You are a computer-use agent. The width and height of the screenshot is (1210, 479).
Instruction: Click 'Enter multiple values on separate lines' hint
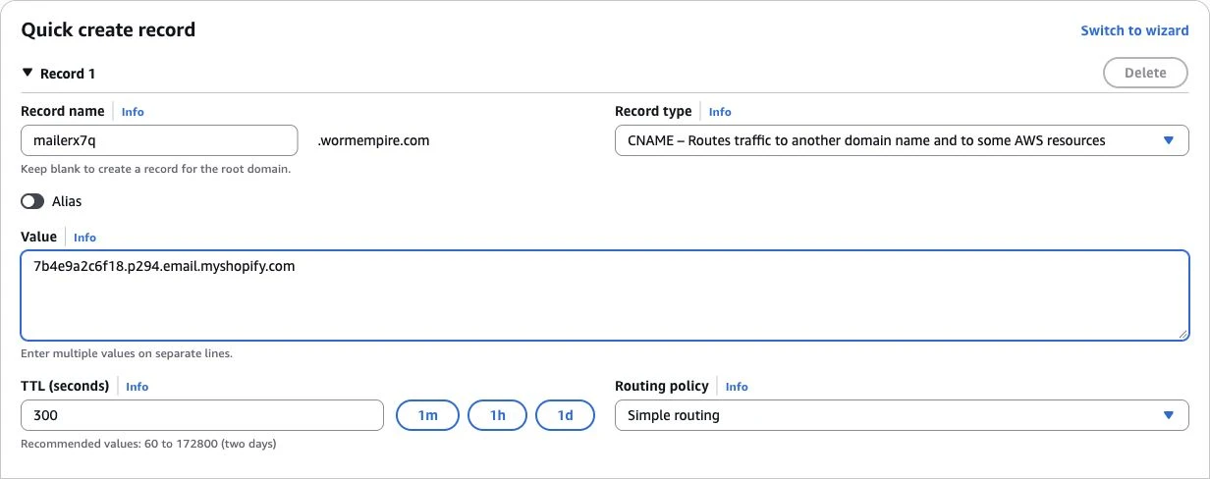(x=127, y=353)
